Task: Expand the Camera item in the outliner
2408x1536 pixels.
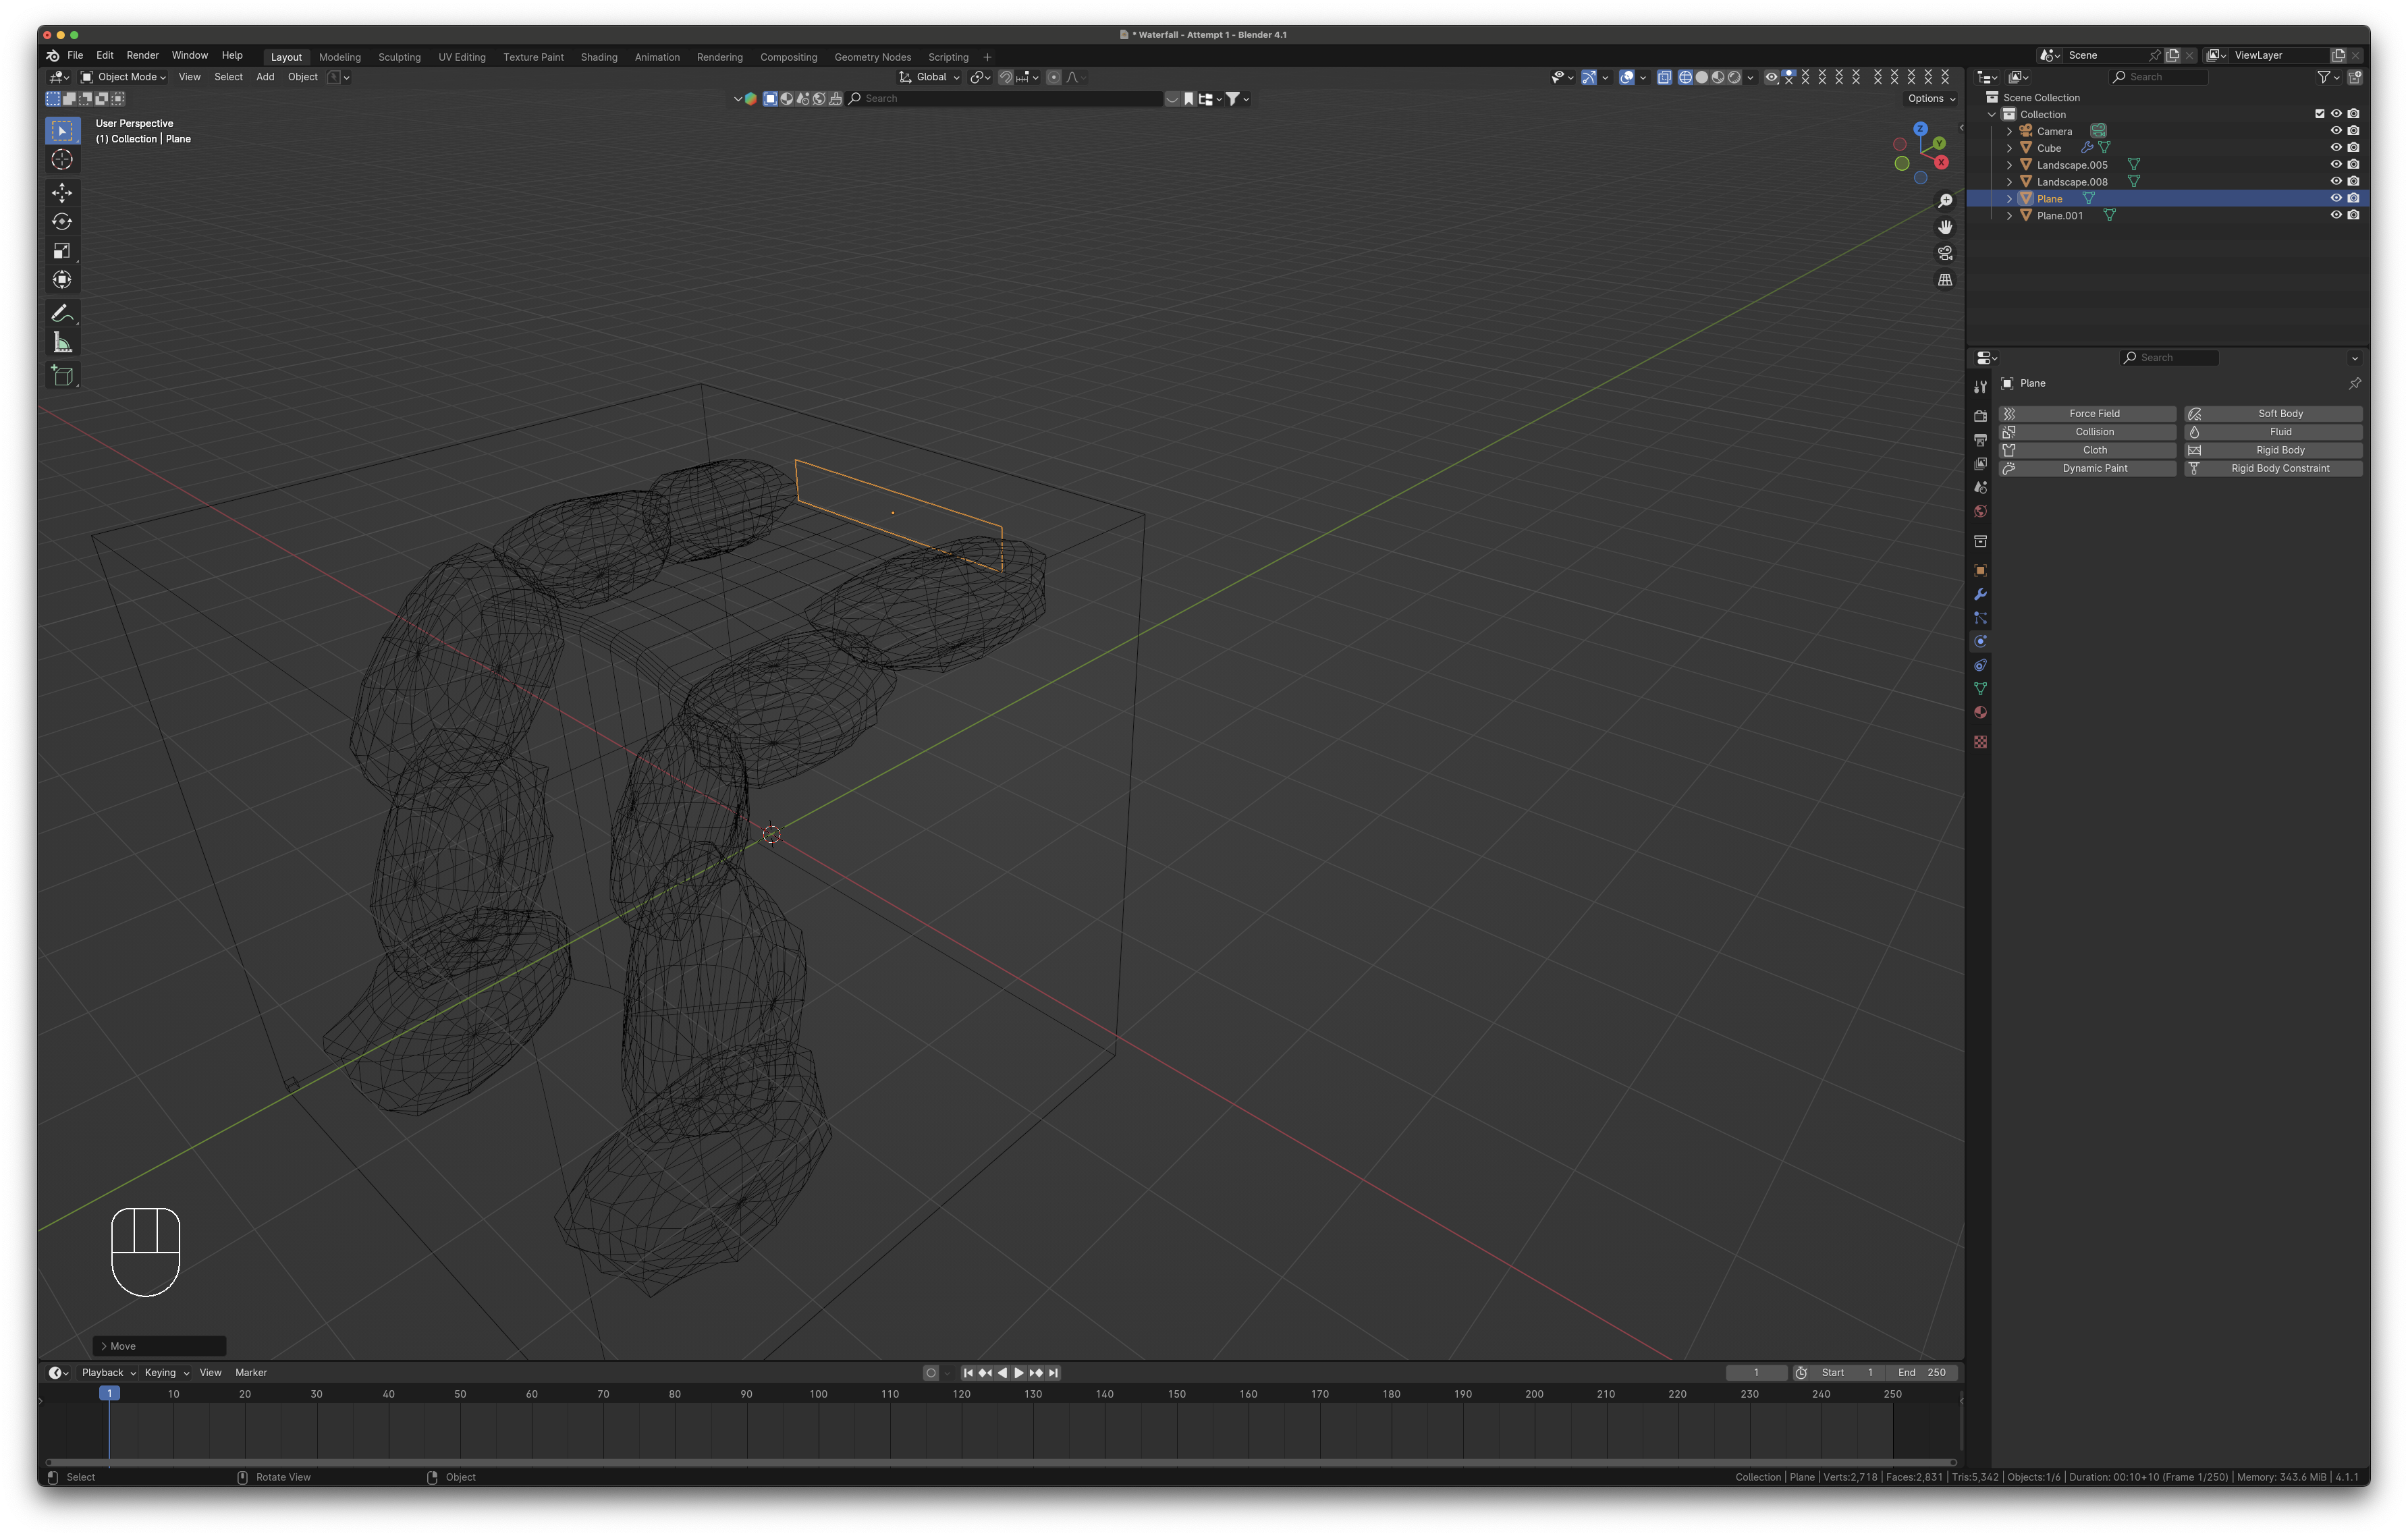Action: [2009, 131]
